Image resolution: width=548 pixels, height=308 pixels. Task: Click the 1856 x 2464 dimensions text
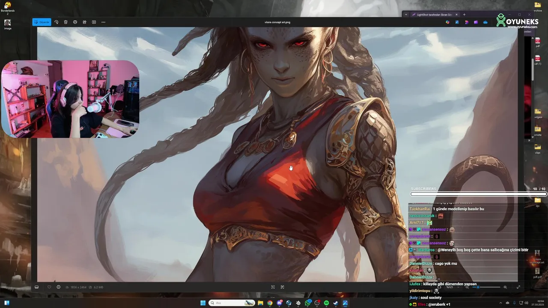[78, 287]
